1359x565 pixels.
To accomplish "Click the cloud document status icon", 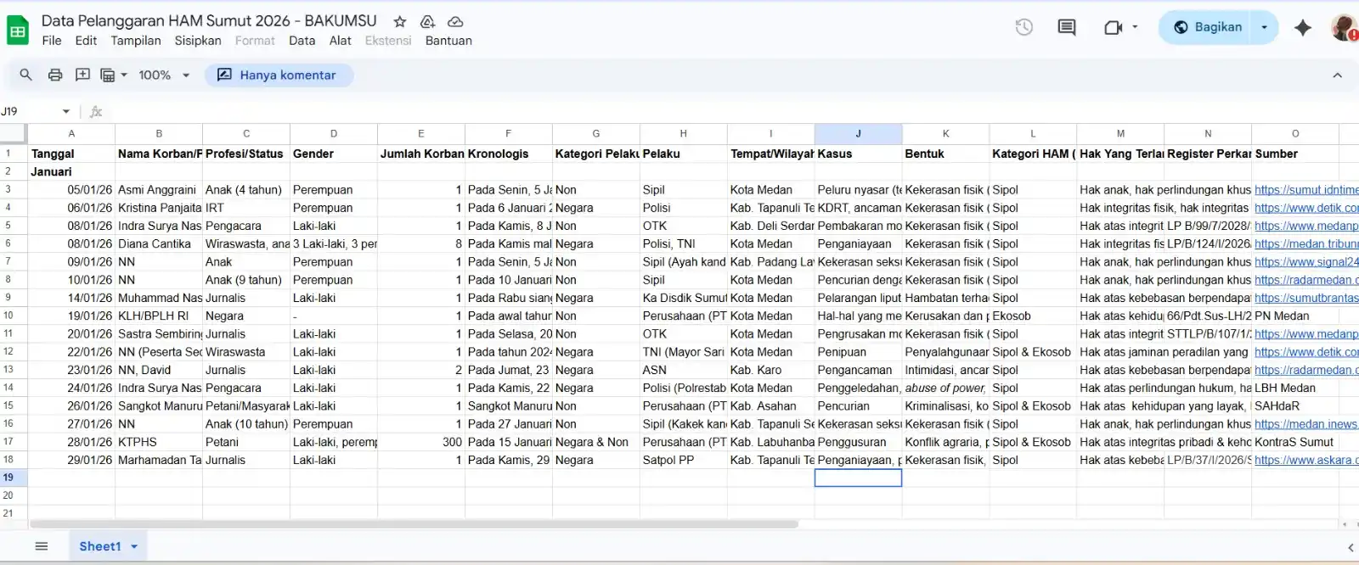I will coord(455,21).
